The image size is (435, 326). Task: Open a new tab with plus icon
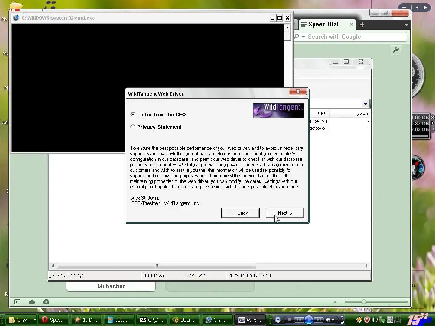(362, 25)
